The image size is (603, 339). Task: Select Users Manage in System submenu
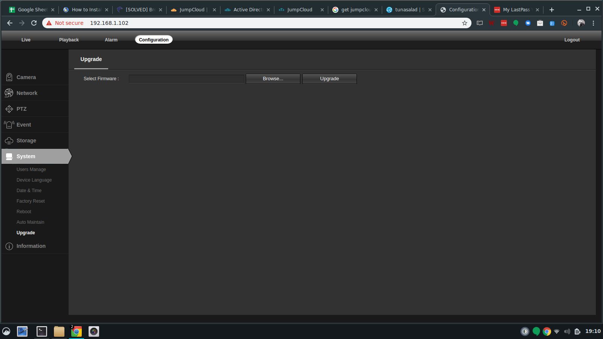31,169
